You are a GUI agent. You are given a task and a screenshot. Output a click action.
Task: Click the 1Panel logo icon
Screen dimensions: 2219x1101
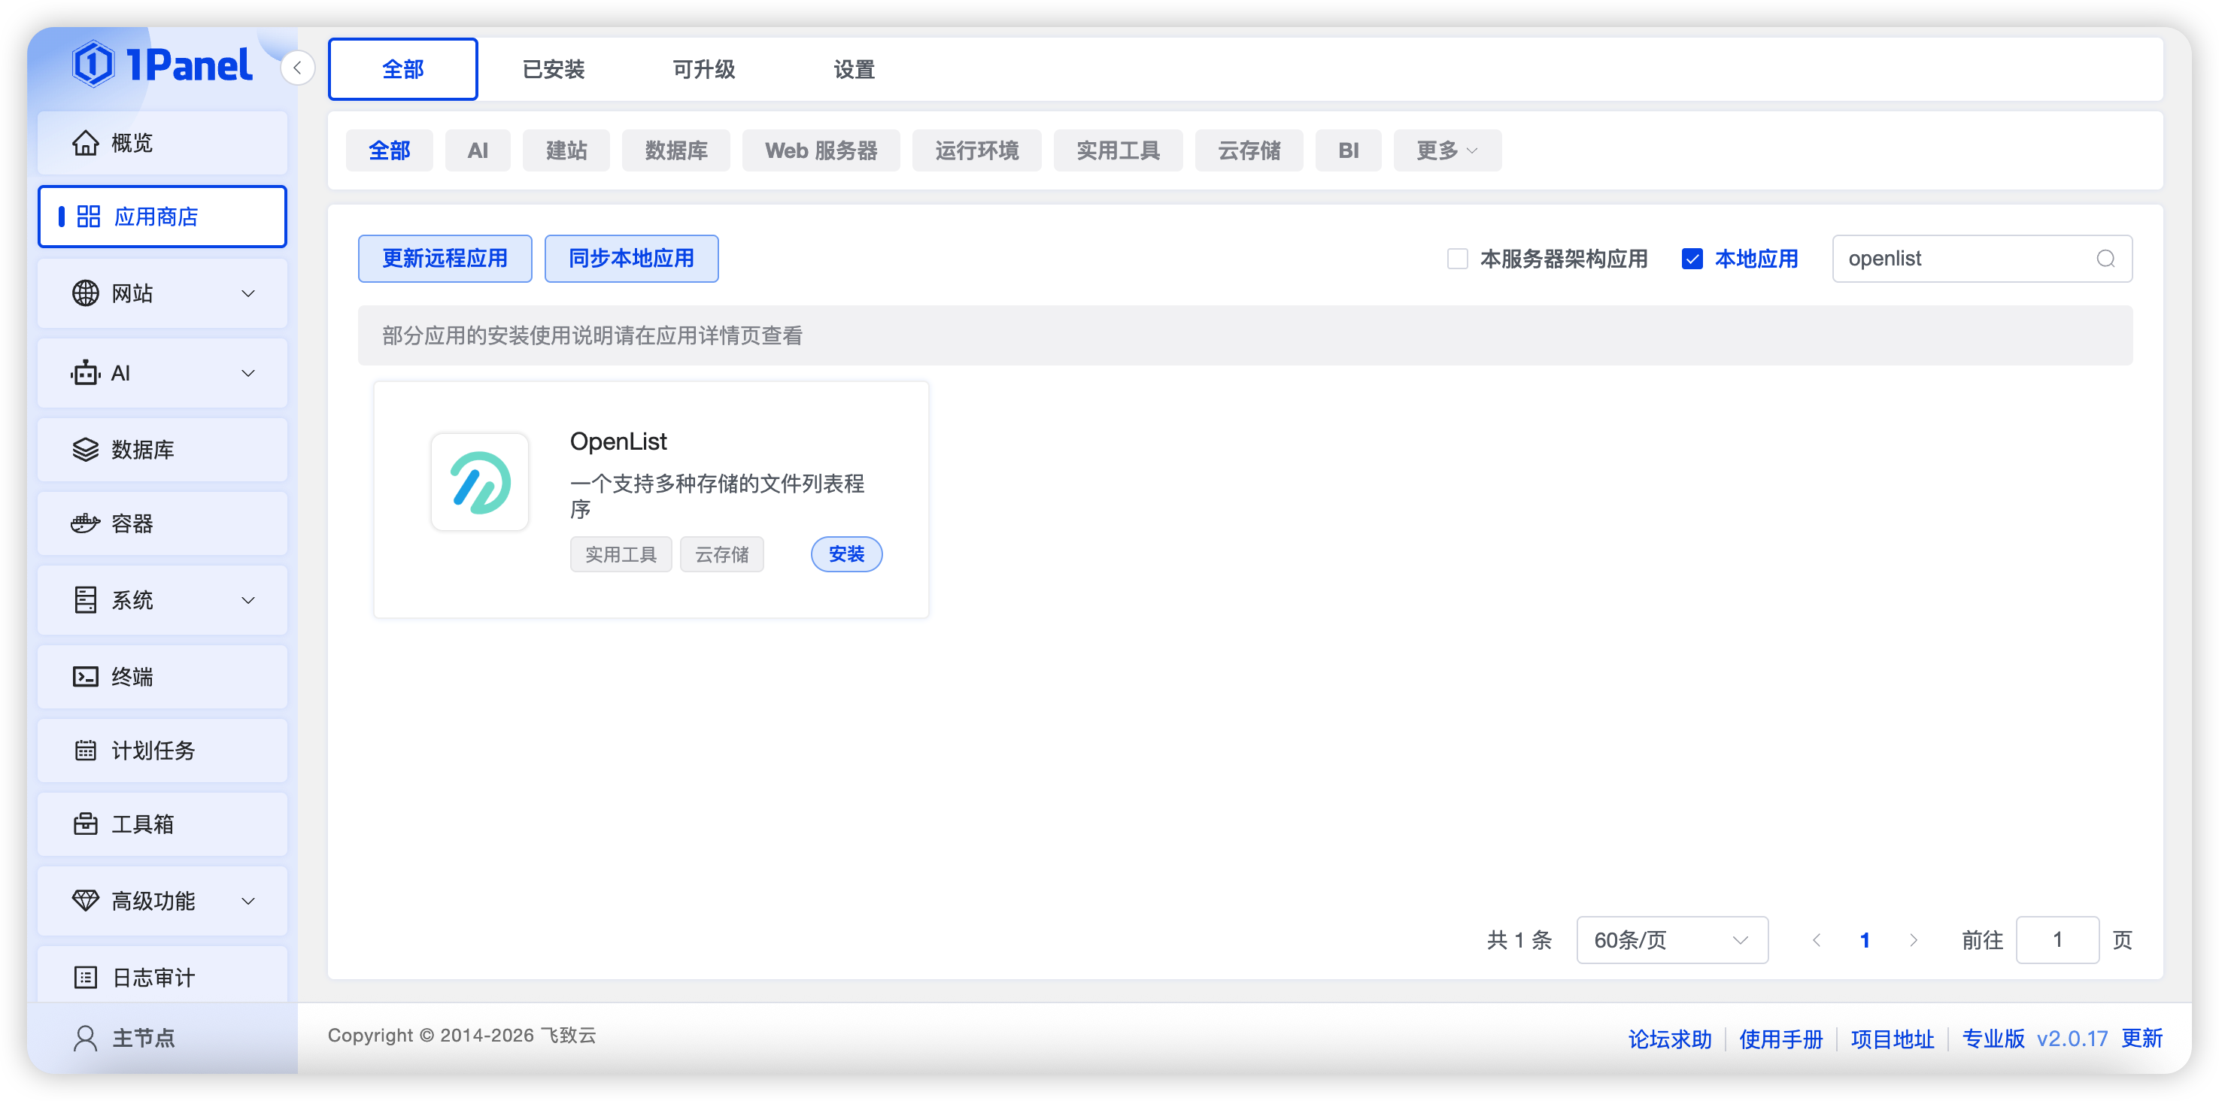pyautogui.click(x=93, y=65)
